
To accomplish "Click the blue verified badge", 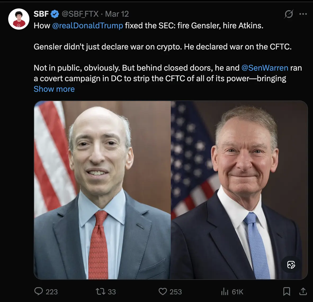I will point(55,14).
